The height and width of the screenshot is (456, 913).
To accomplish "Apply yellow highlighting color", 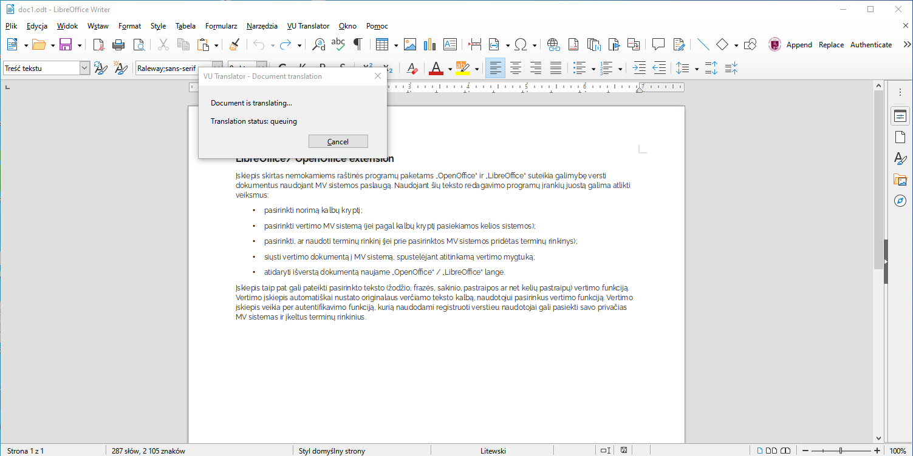I will [x=463, y=69].
